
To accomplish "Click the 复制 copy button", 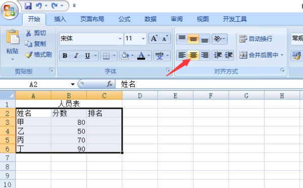I will [35, 44].
